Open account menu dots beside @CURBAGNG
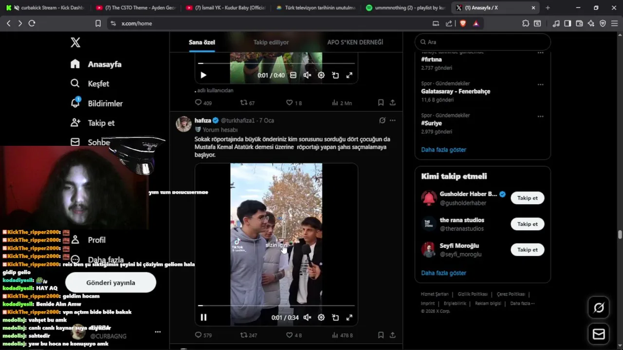Image resolution: width=623 pixels, height=350 pixels. 158,332
